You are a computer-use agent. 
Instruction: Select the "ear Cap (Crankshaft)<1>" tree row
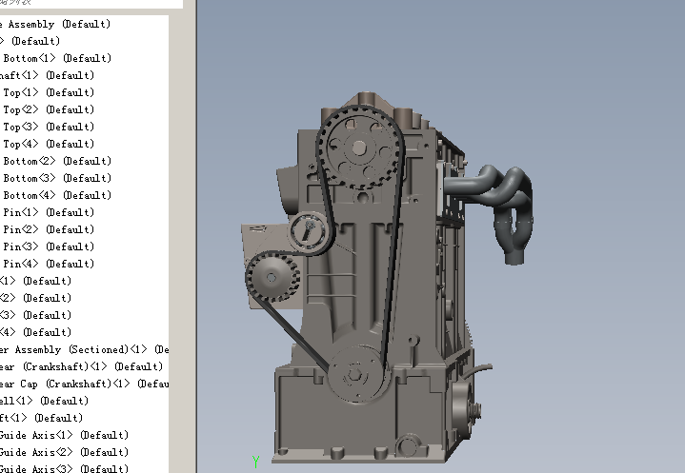pyautogui.click(x=84, y=384)
